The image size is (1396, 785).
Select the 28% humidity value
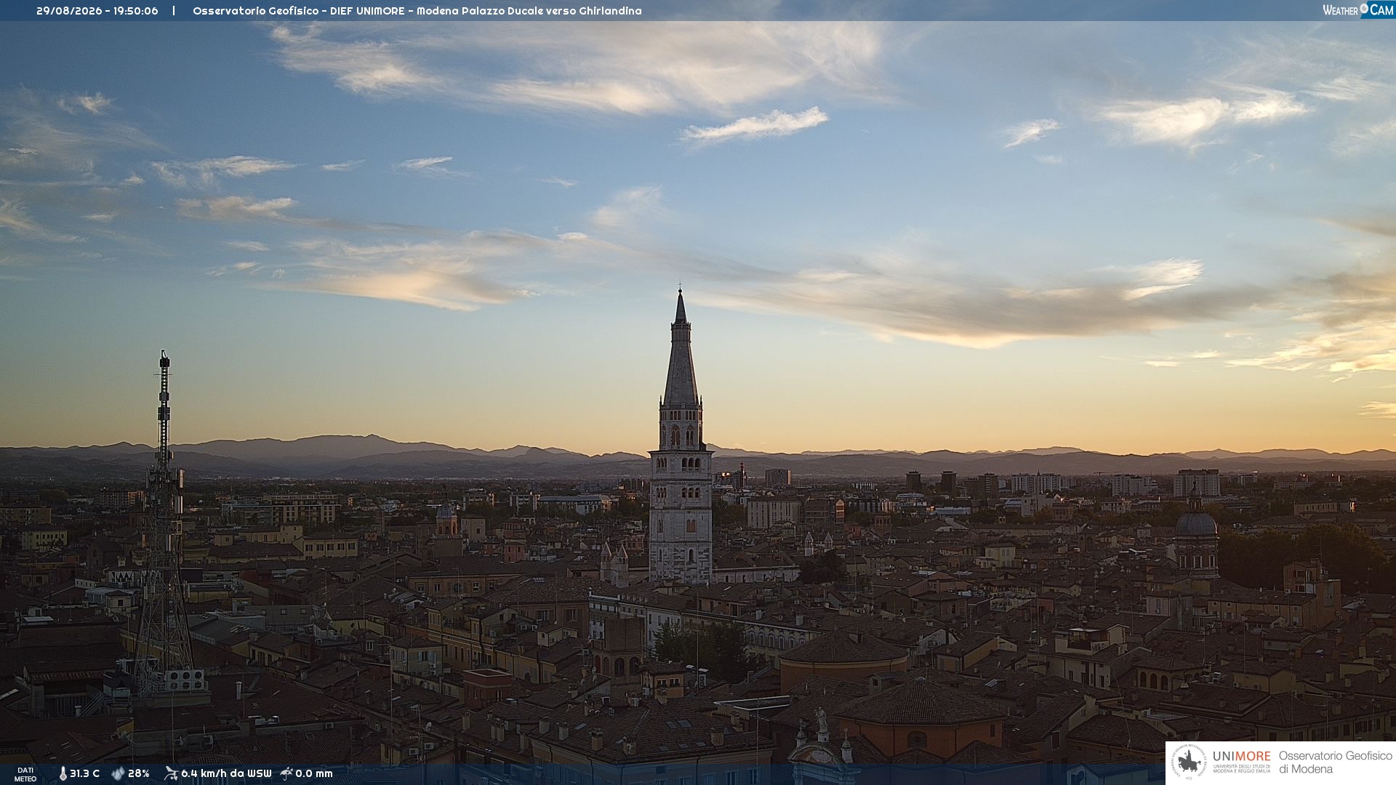click(139, 773)
